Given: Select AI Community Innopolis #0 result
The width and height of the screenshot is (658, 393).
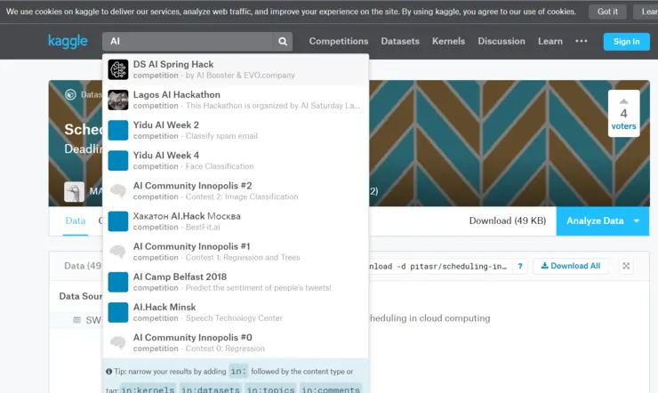Looking at the screenshot, I should point(236,342).
